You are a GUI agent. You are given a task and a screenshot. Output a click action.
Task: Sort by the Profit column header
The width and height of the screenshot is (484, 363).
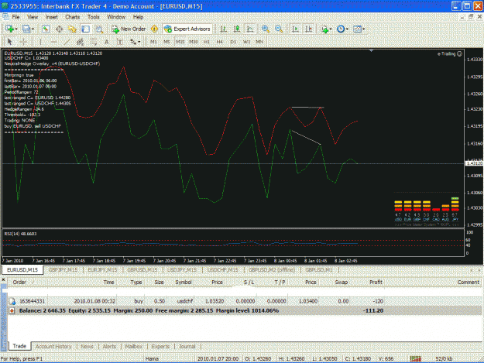tap(376, 282)
